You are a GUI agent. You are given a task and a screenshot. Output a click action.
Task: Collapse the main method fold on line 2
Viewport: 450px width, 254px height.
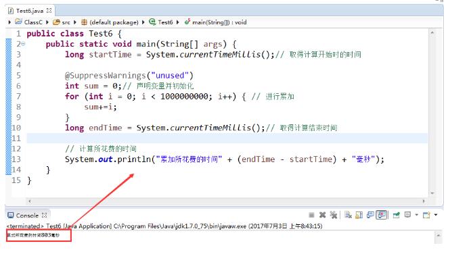[23, 44]
